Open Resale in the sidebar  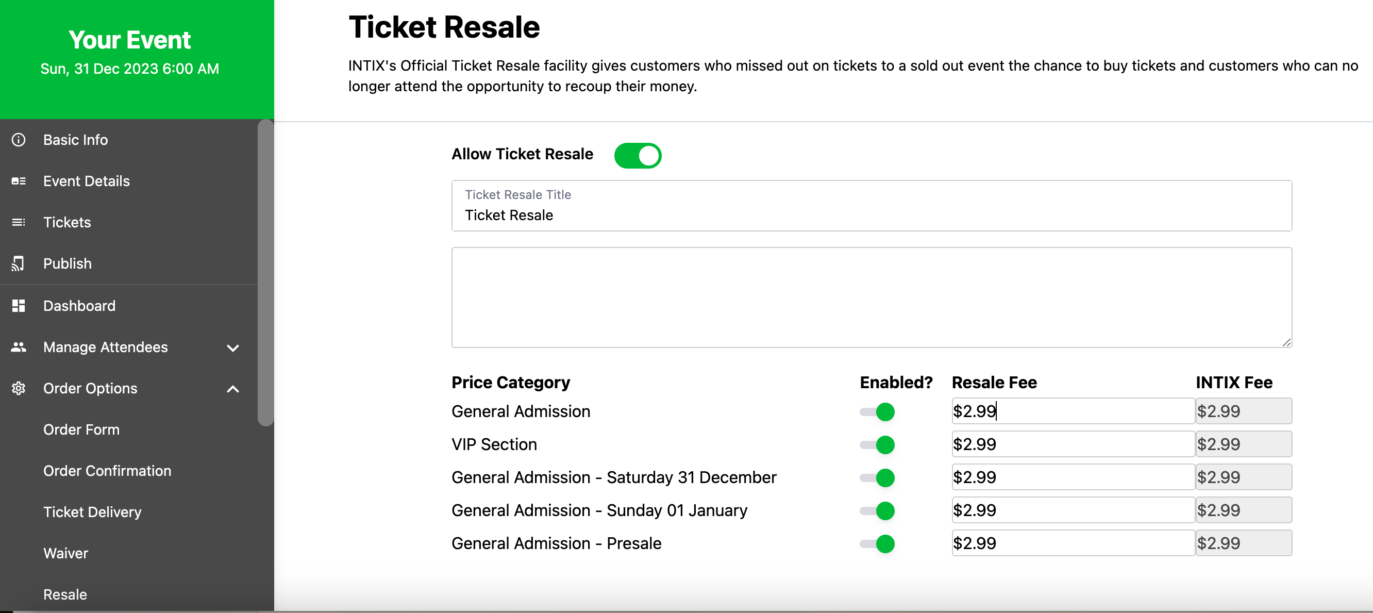[x=65, y=594]
